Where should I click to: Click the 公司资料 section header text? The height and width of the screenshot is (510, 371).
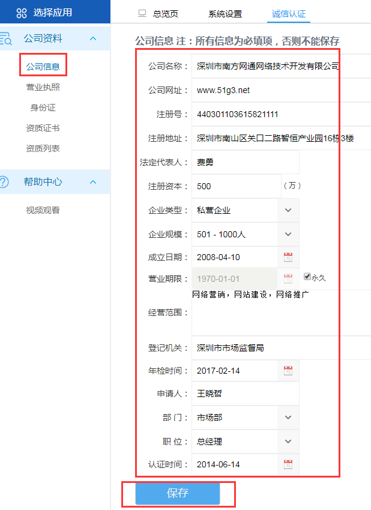tap(43, 38)
